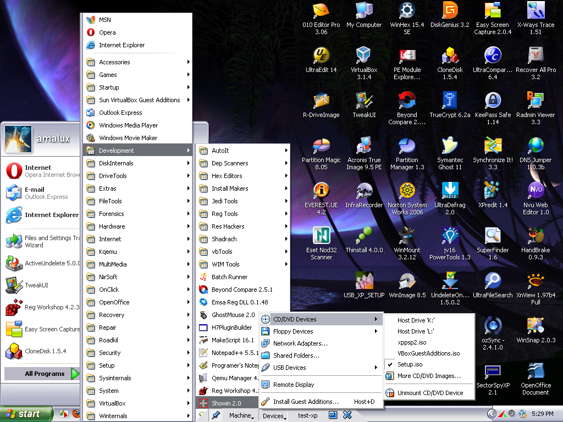Launch SectorSpyXP 2.1 desktop icon
The height and width of the screenshot is (422, 563).
(493, 379)
